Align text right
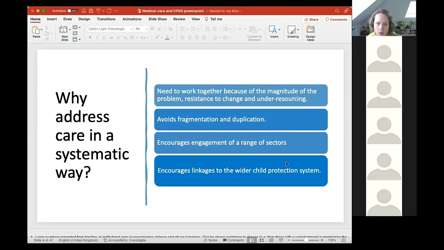 coord(197,37)
